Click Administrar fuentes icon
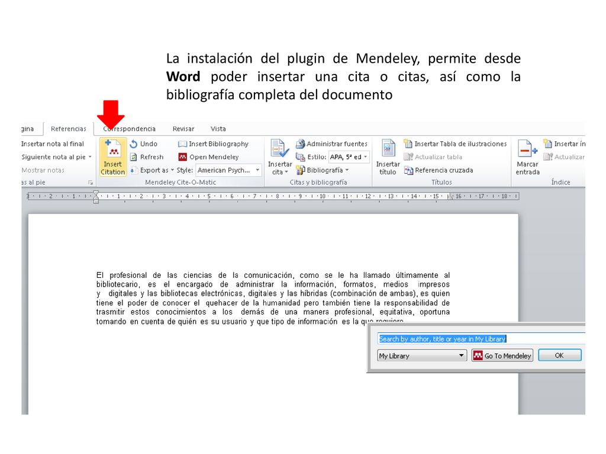This screenshot has width=606, height=454. pos(300,144)
